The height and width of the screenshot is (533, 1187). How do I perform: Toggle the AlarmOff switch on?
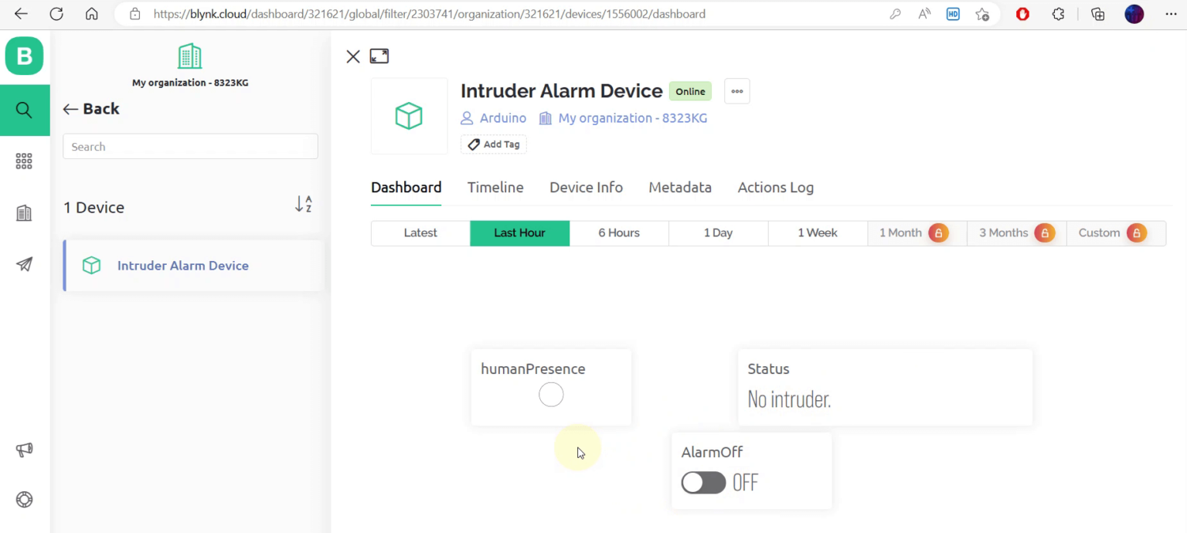[702, 482]
